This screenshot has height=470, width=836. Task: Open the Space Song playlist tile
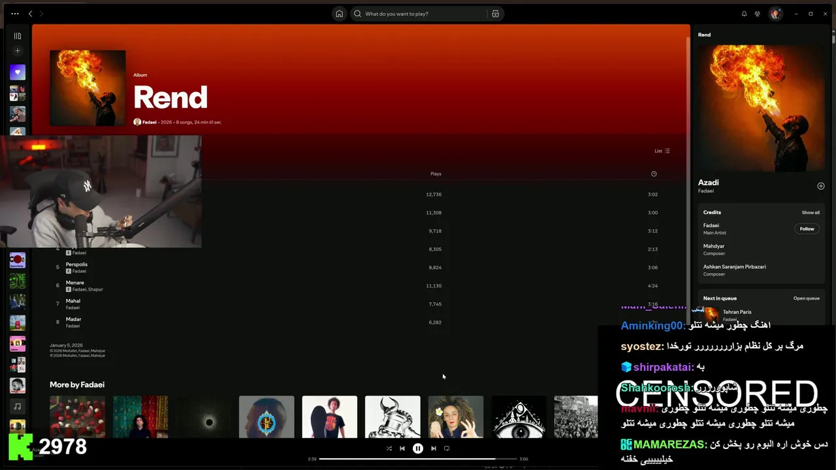pos(18,260)
